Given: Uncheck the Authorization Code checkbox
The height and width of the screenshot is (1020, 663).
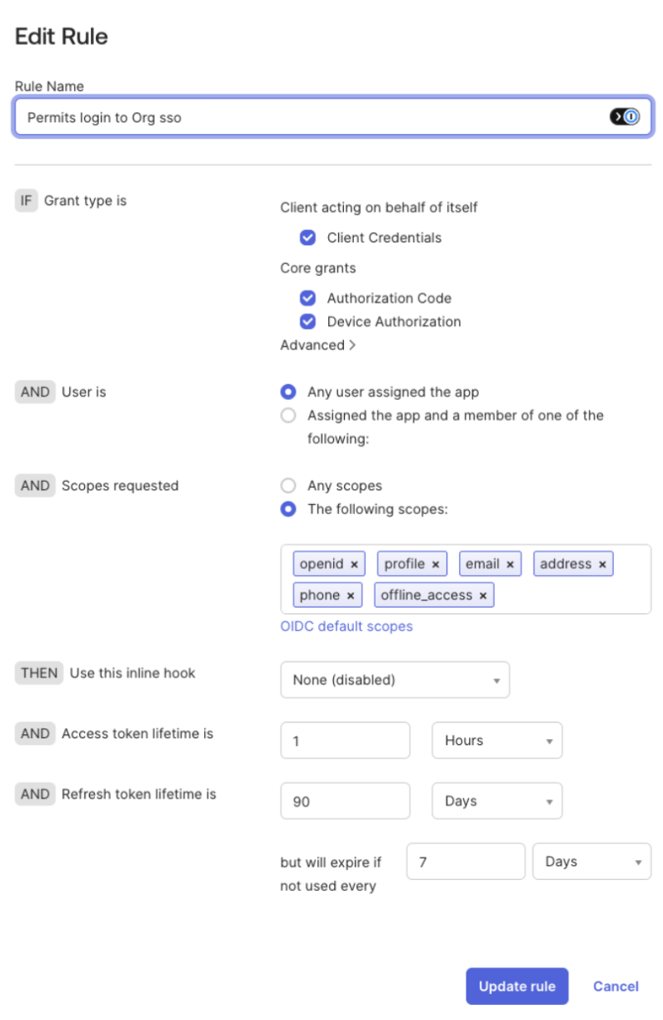Looking at the screenshot, I should (x=308, y=298).
